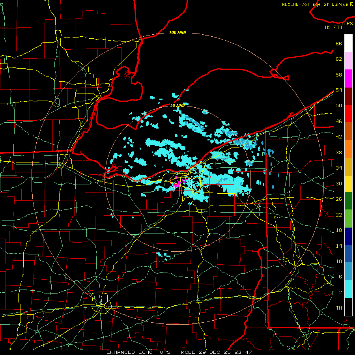355x355 pixels.
Task: Click the 2 legend value
Action: point(340,293)
